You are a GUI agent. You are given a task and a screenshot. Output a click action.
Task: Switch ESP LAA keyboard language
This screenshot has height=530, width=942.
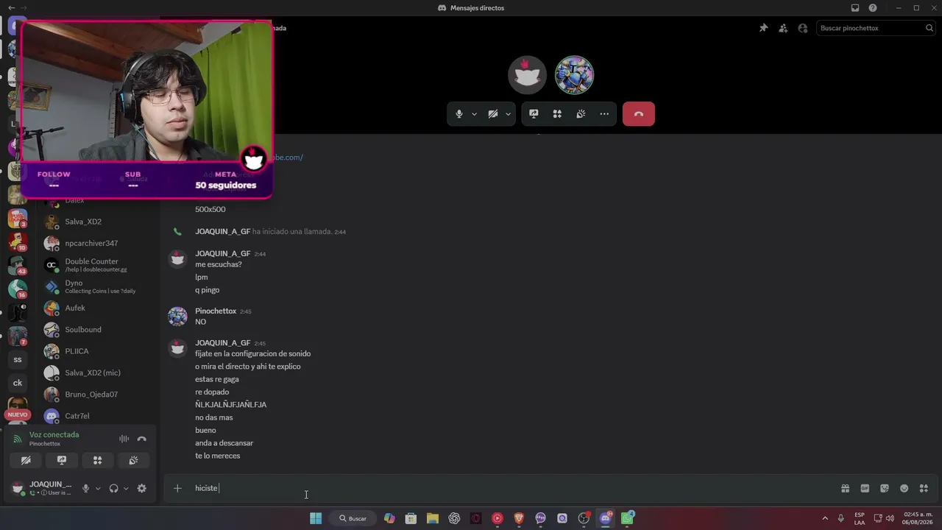pyautogui.click(x=860, y=518)
